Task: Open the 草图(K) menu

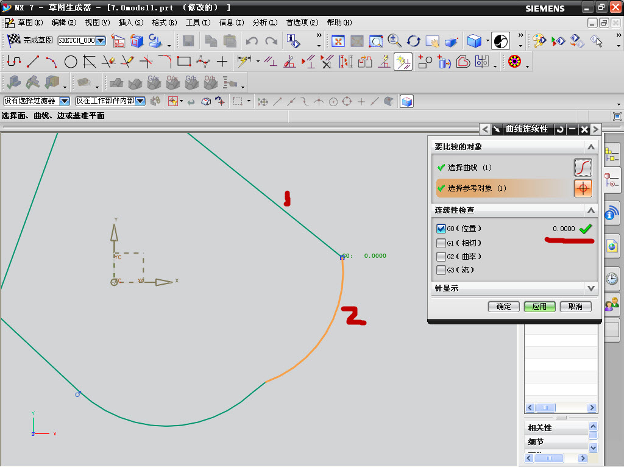Action: coord(30,23)
